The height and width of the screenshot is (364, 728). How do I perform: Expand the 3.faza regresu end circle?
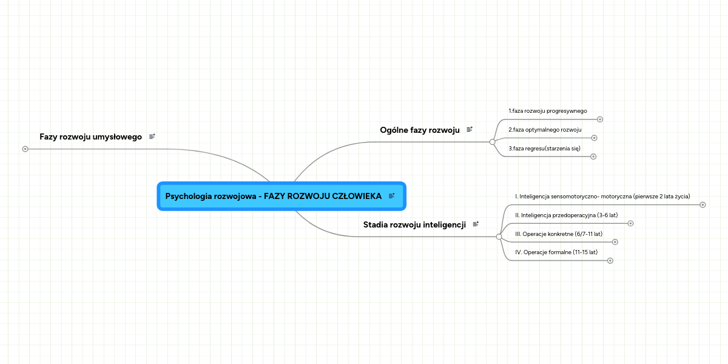[593, 157]
